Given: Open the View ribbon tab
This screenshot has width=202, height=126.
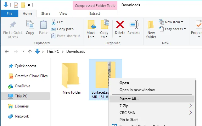Looking at the screenshot, I should click(x=63, y=14).
